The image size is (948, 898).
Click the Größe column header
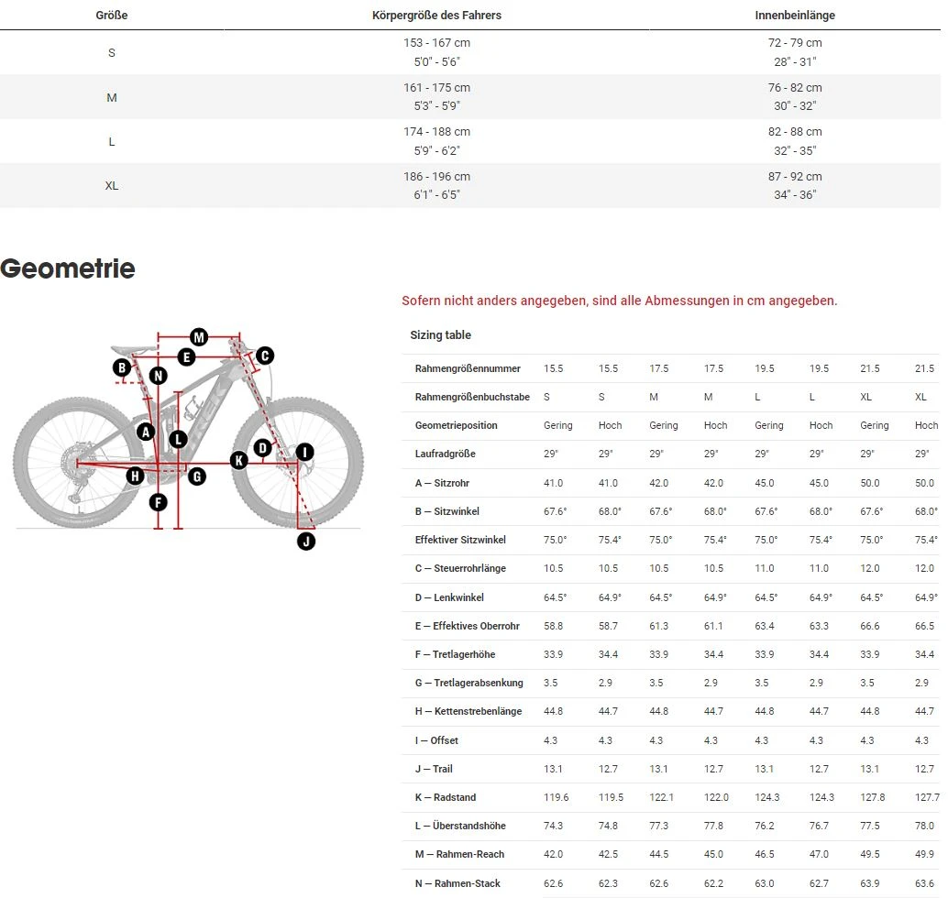click(x=111, y=16)
